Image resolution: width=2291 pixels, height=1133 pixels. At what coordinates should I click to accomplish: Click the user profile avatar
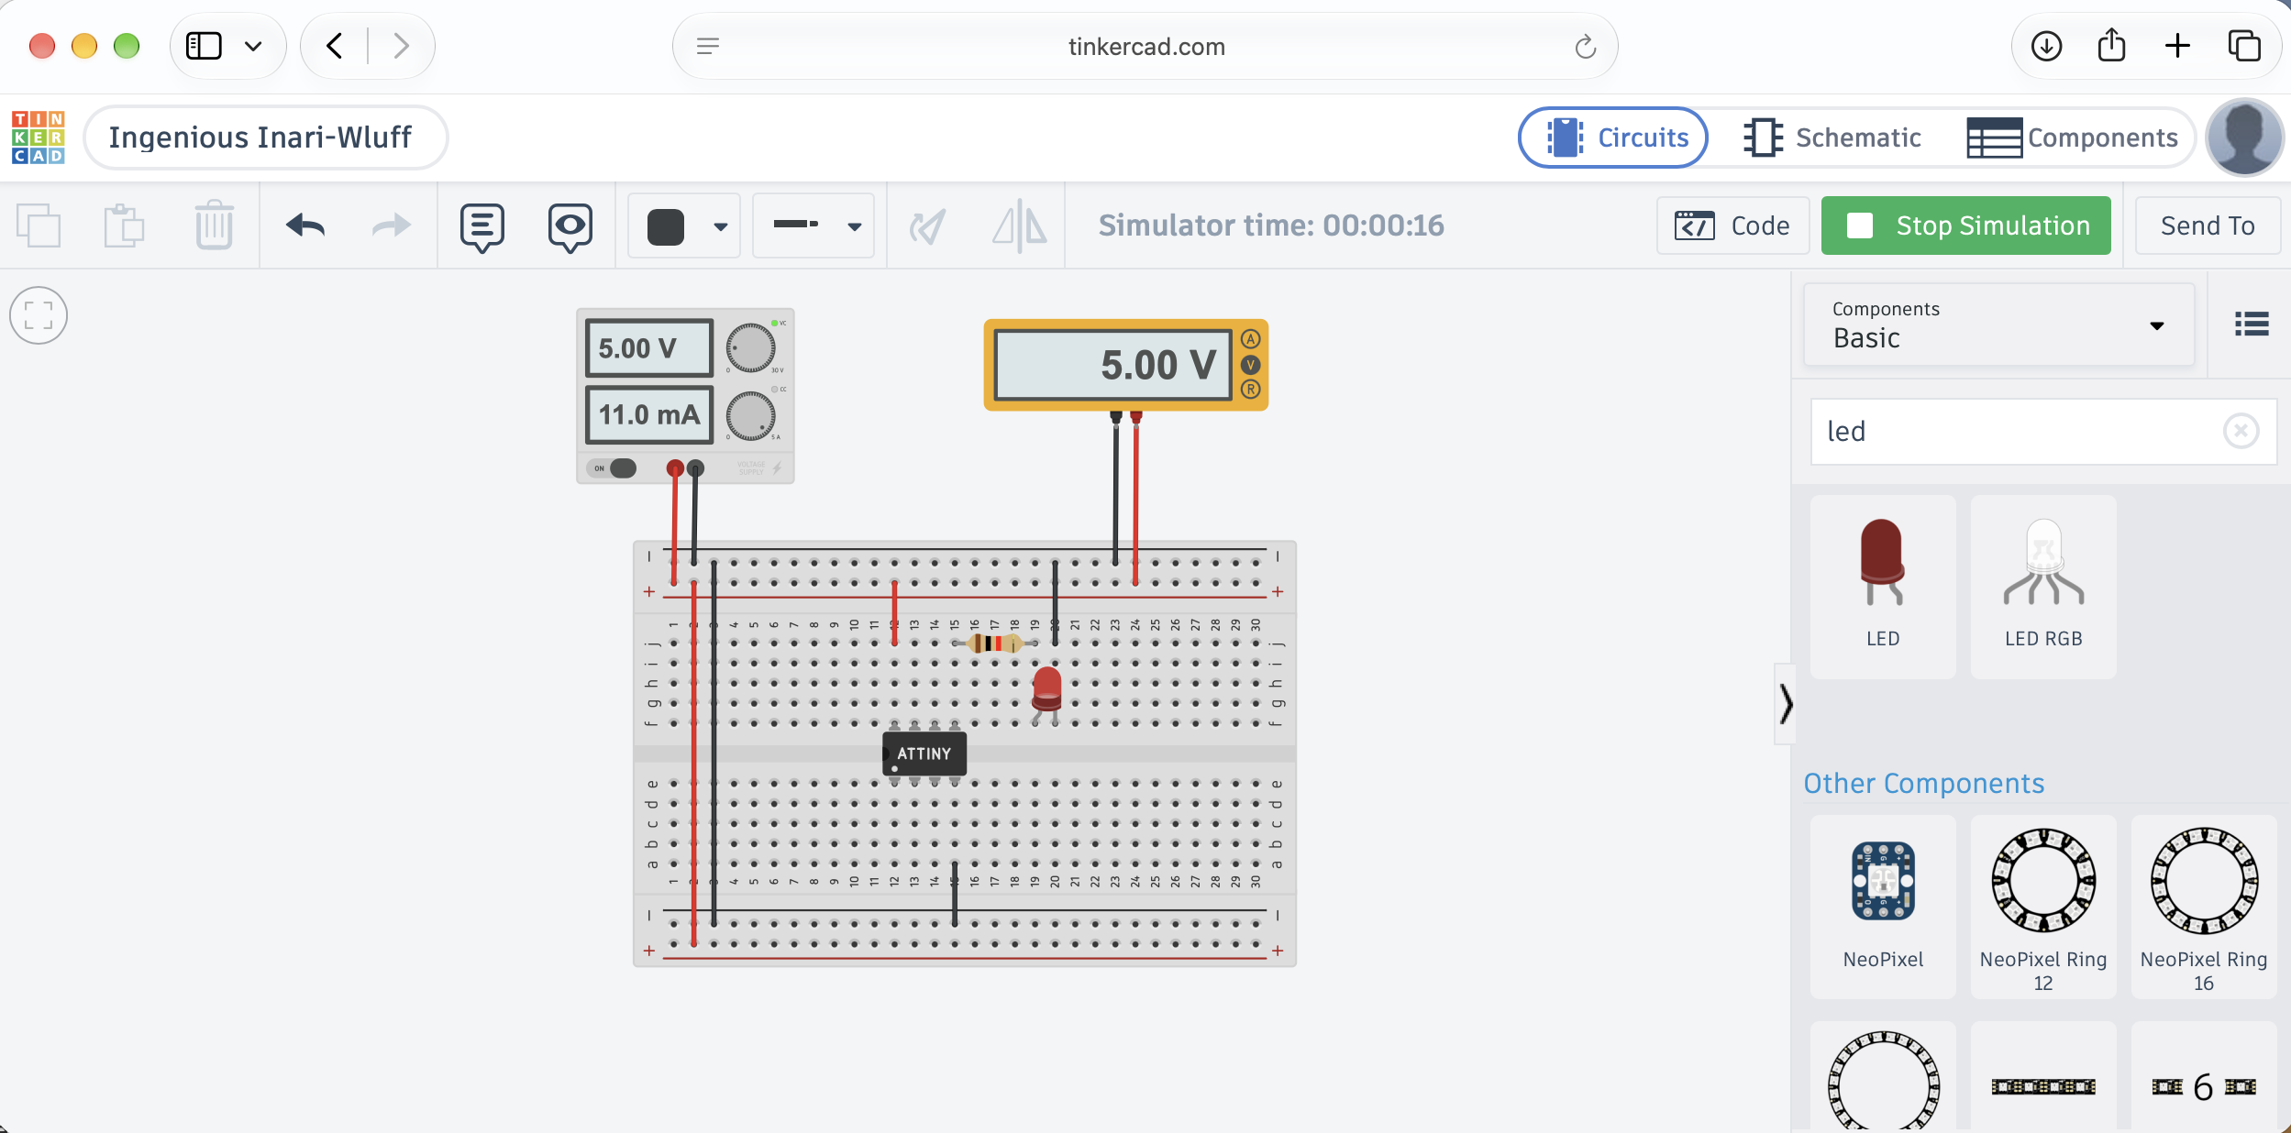(2244, 137)
